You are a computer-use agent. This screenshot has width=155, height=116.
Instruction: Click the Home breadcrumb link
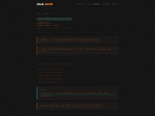tap(38, 14)
